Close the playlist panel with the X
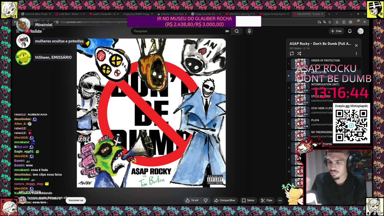Image resolution: width=384 pixels, height=216 pixels. pyautogui.click(x=356, y=45)
